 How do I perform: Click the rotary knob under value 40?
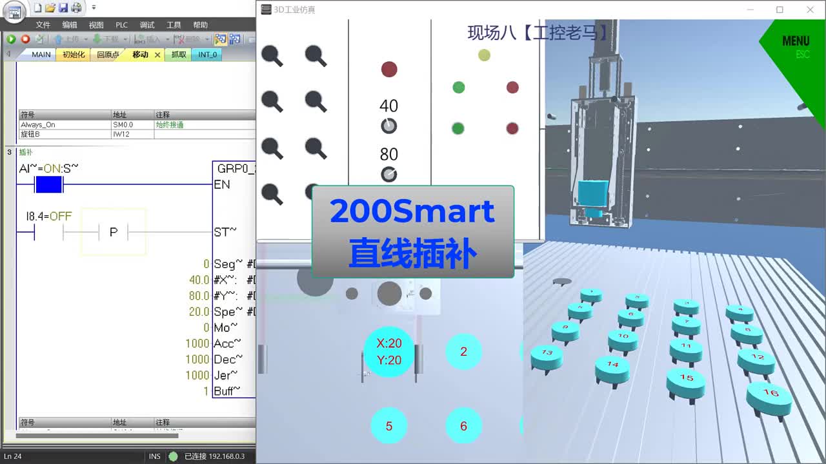point(388,126)
